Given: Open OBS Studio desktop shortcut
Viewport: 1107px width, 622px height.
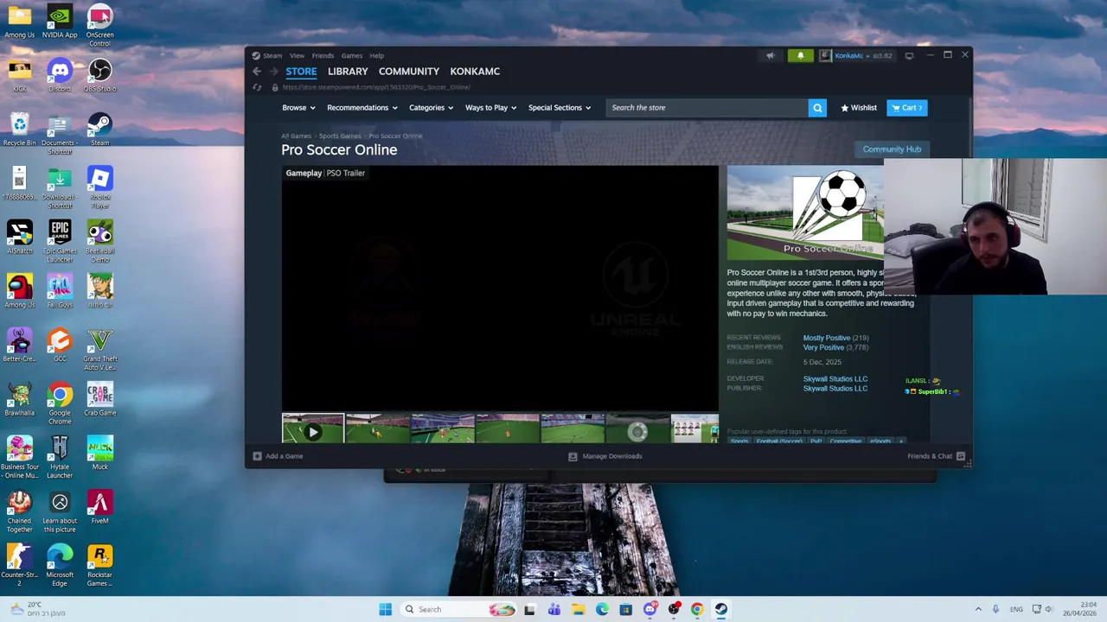Looking at the screenshot, I should coord(99,73).
